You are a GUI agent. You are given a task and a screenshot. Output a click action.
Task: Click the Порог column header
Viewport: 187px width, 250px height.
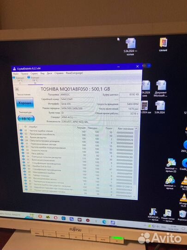109,128
